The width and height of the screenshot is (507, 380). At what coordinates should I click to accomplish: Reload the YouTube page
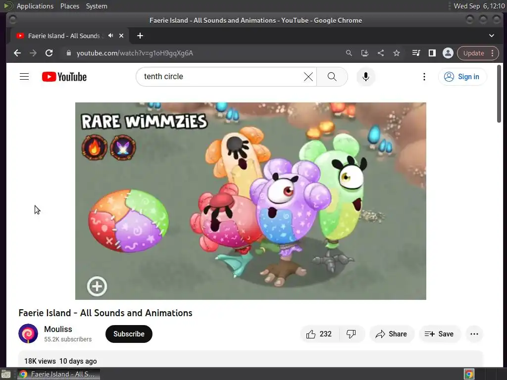[x=49, y=53]
